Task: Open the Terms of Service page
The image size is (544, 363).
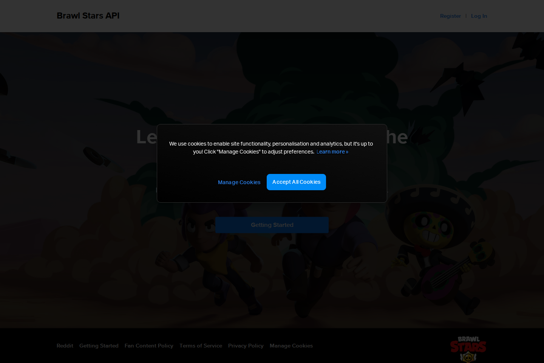Action: click(201, 346)
